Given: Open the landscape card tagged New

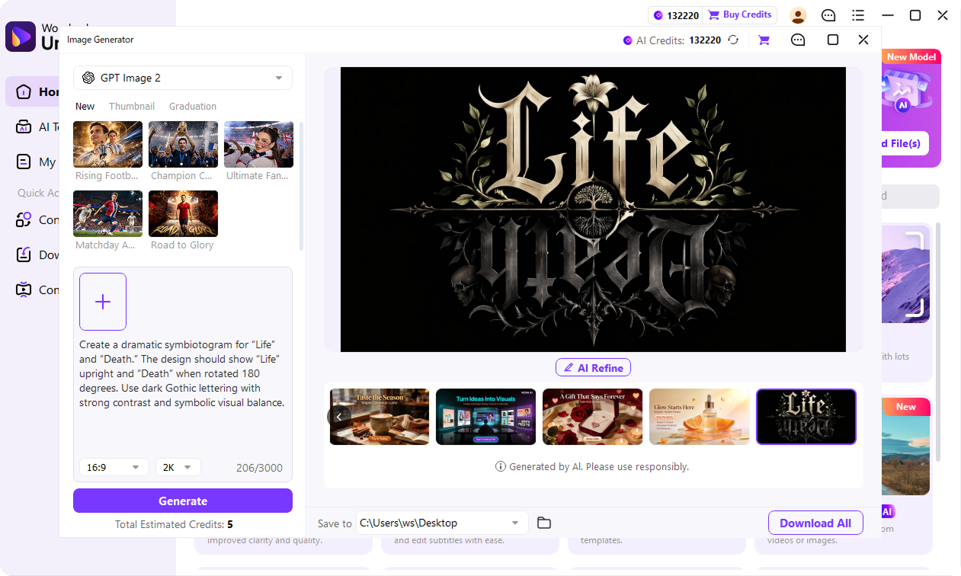Looking at the screenshot, I should (x=906, y=446).
